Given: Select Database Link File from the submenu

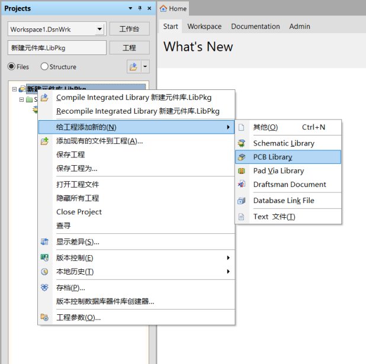Looking at the screenshot, I should pyautogui.click(x=288, y=201).
